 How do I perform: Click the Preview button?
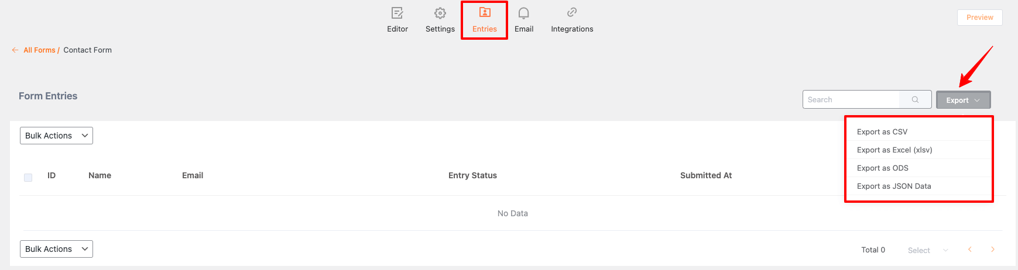tap(980, 18)
